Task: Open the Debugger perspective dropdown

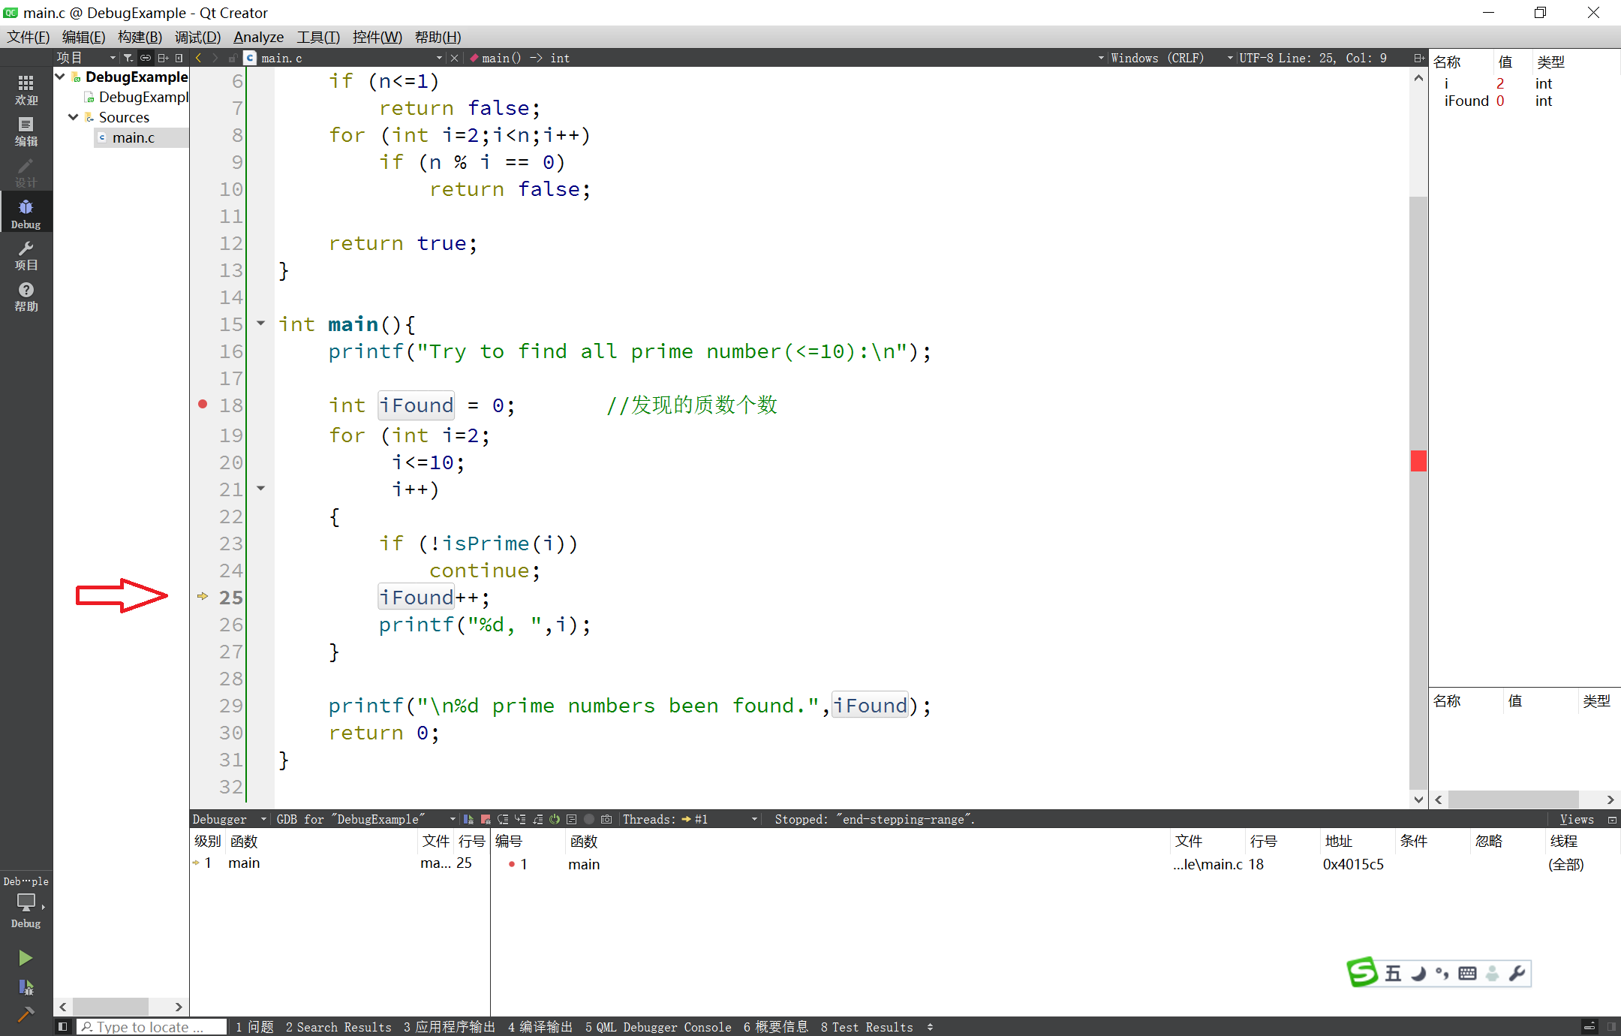Action: (x=230, y=819)
